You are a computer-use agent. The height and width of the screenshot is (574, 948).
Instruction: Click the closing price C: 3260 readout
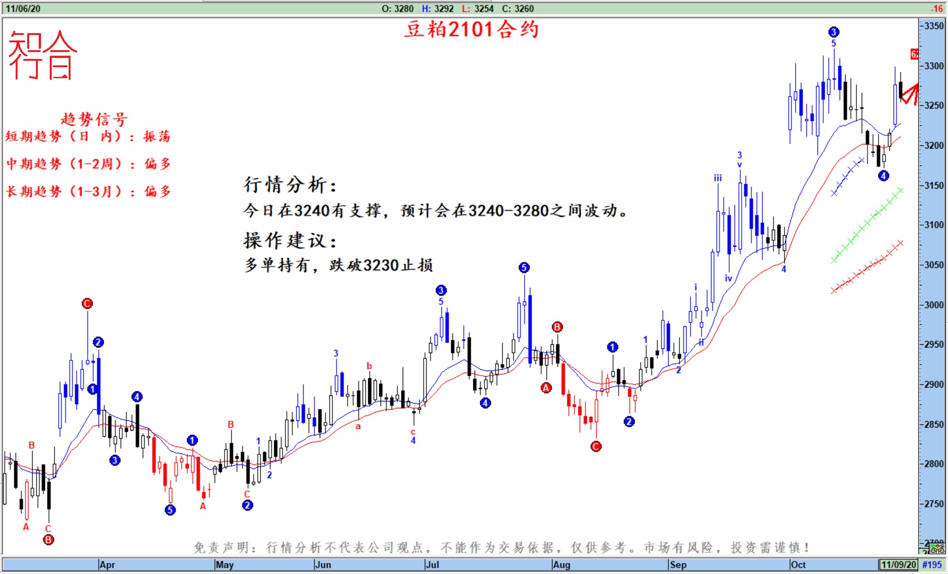tap(518, 8)
